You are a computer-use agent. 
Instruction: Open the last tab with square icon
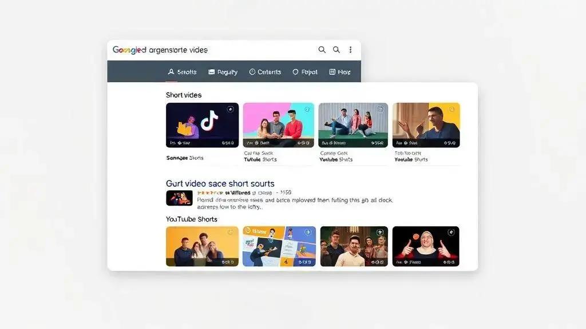(x=340, y=72)
